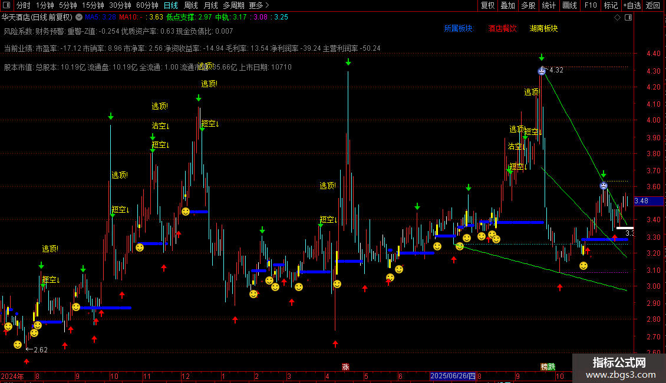
Task: Switch to 周线 weekly chart
Action: pos(191,5)
